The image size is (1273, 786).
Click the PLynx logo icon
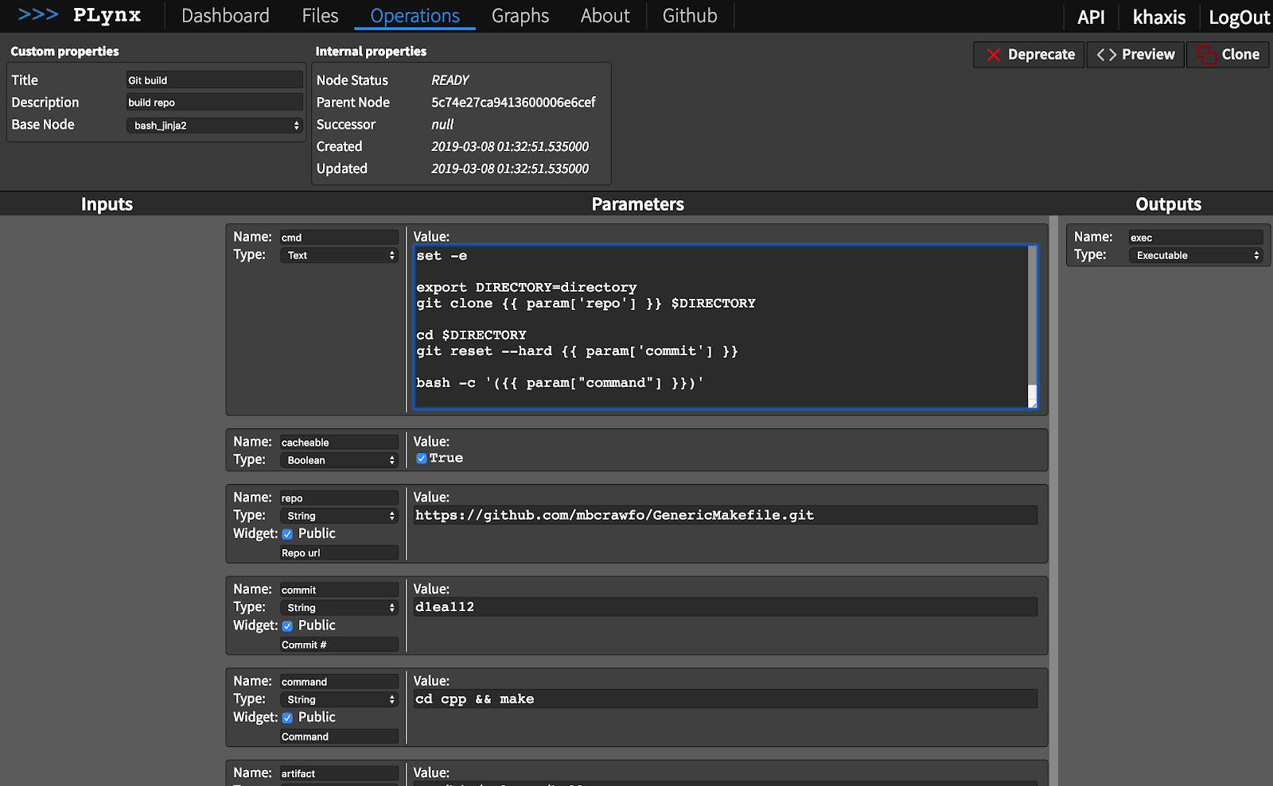[38, 15]
